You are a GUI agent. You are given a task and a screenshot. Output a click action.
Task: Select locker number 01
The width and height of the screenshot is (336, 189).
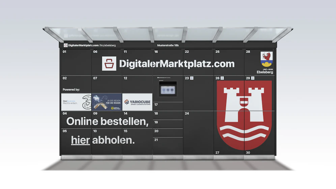[x=64, y=52]
